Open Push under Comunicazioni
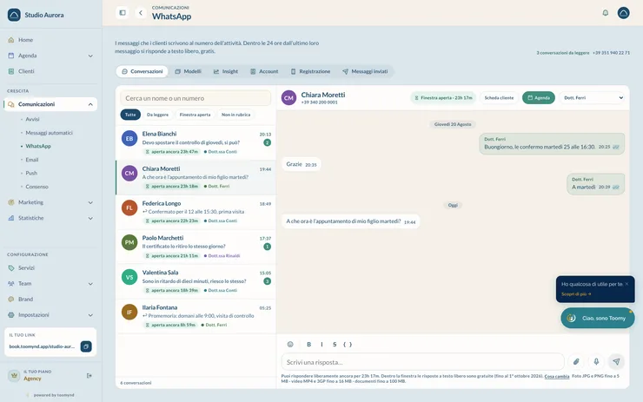This screenshot has width=643, height=402. coord(31,173)
